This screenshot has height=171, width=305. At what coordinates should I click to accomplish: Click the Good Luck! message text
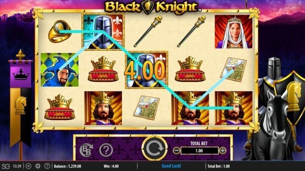[x=171, y=166]
